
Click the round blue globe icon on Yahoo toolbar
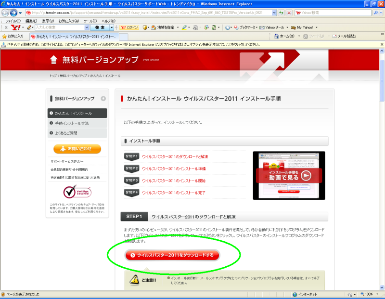coord(228,27)
